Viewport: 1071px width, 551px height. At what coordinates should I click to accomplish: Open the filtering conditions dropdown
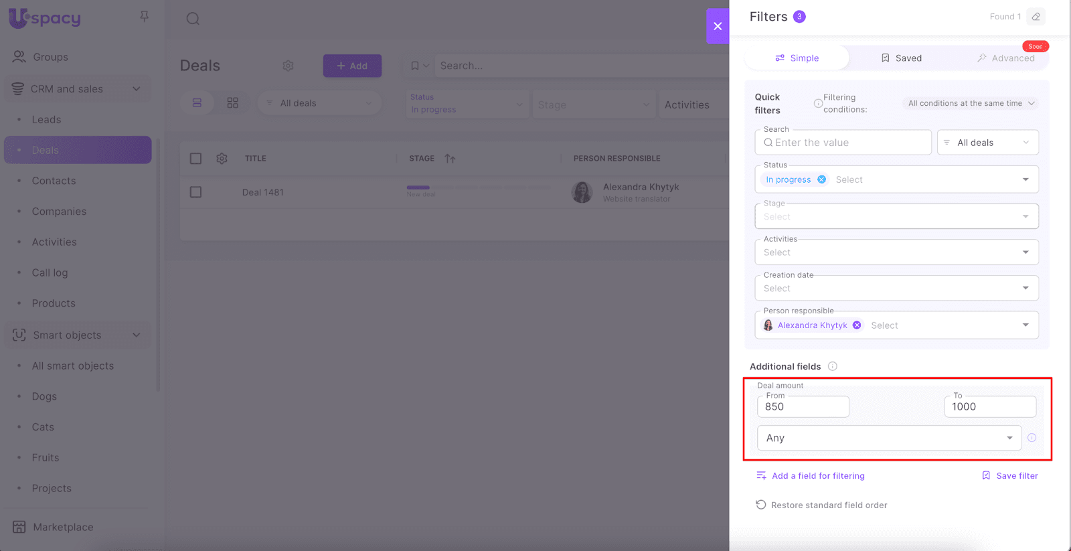point(971,103)
